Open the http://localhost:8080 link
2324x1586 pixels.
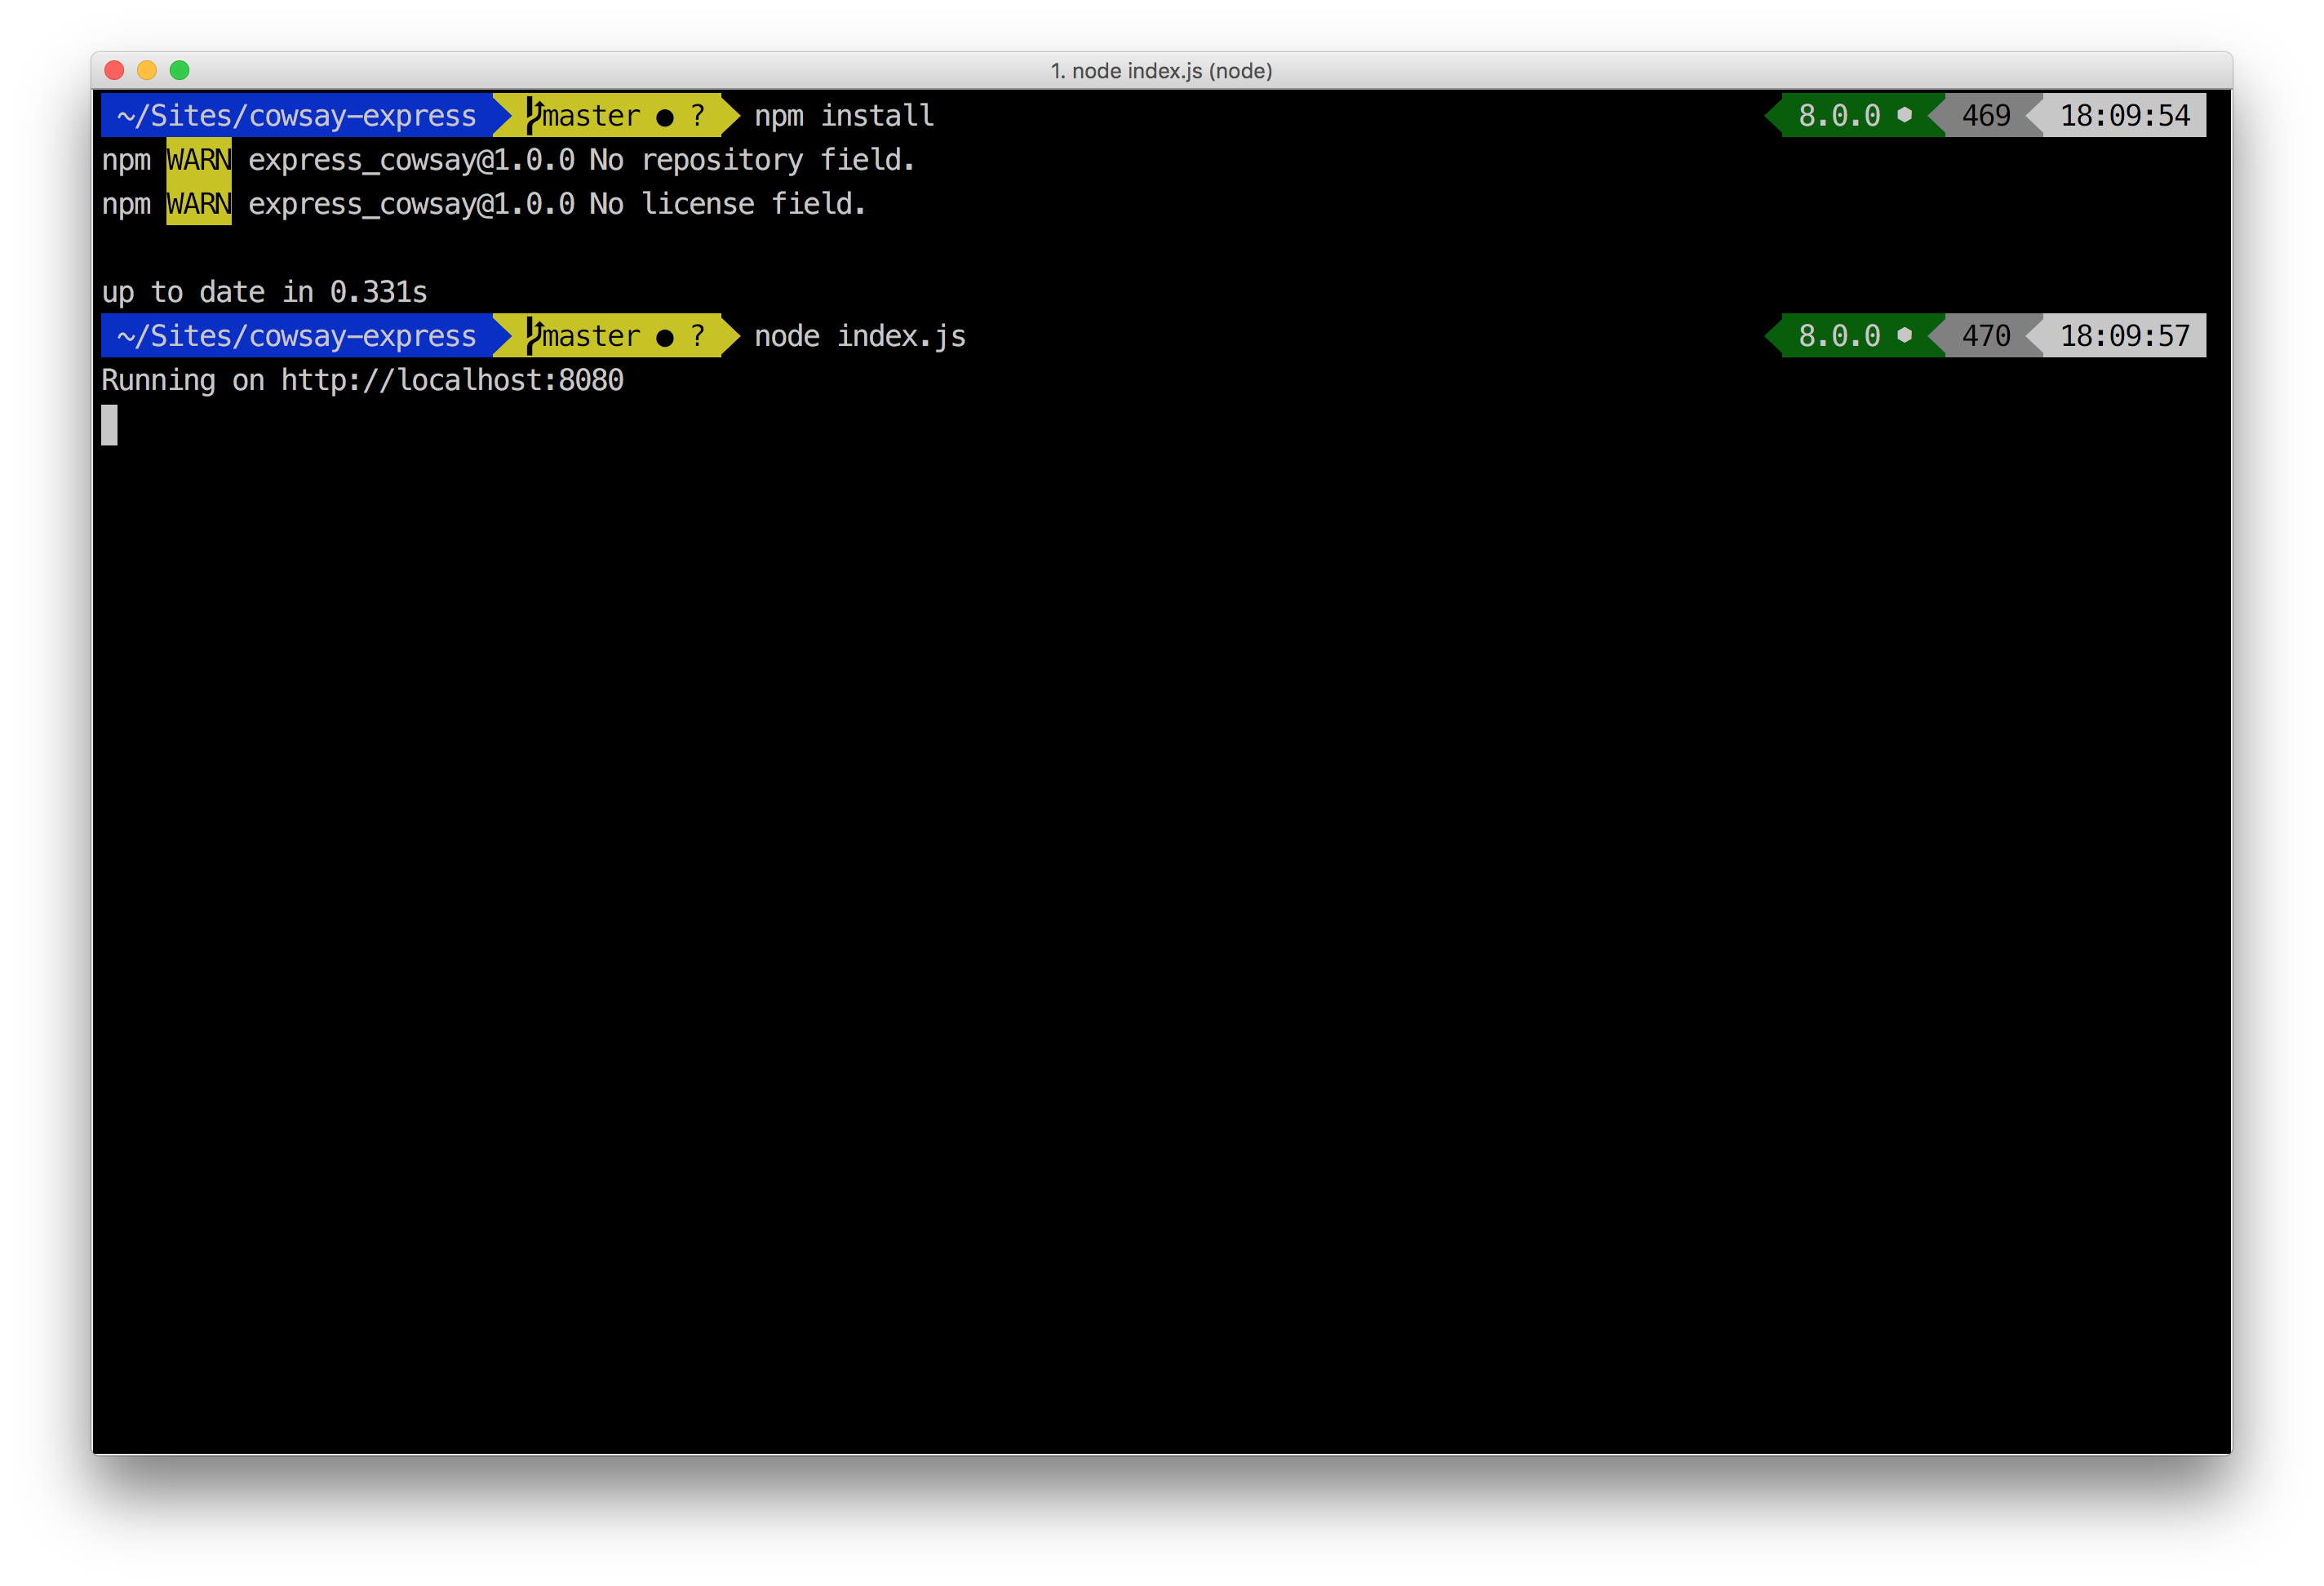452,380
